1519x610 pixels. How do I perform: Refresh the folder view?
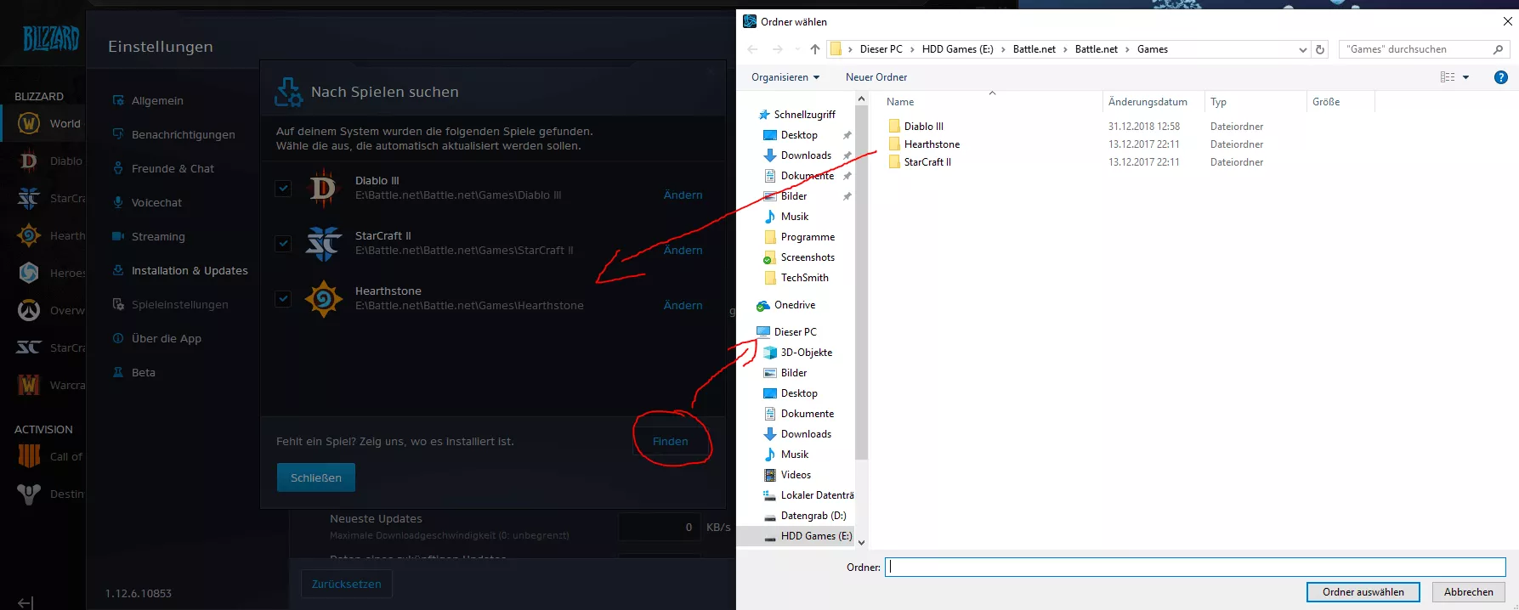click(1320, 49)
